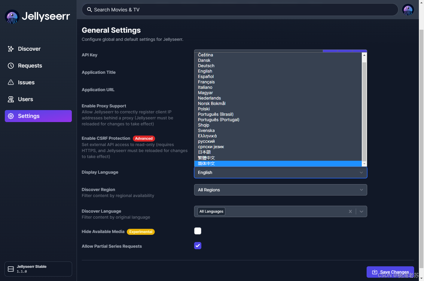Click the Enable CSRF Protection label
This screenshot has width=424, height=281.
coord(106,138)
